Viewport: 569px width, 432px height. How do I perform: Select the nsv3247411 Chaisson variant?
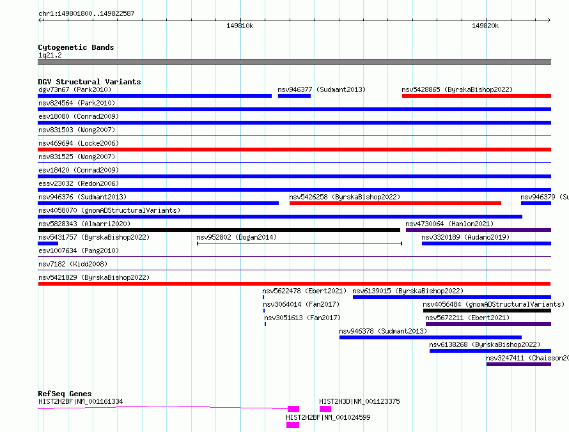point(518,364)
